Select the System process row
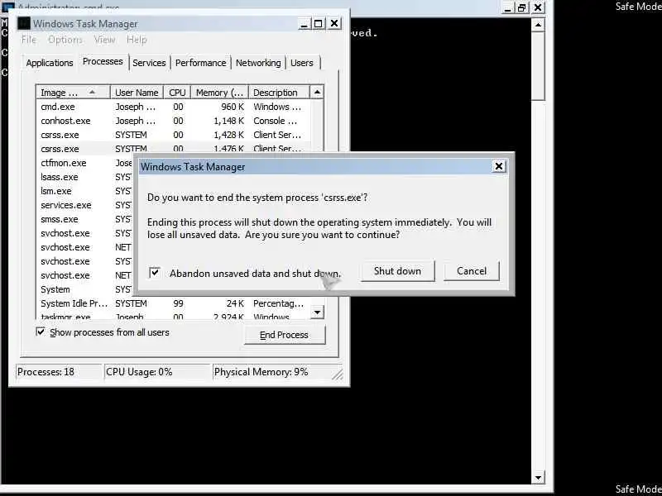This screenshot has width=662, height=496. [x=85, y=289]
